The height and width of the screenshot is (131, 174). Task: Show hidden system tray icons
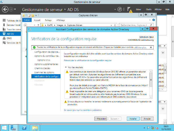(144, 128)
